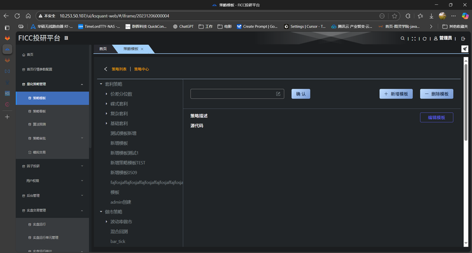Open 策略看板 in the sidebar menu
Image resolution: width=472 pixels, height=253 pixels.
39,111
